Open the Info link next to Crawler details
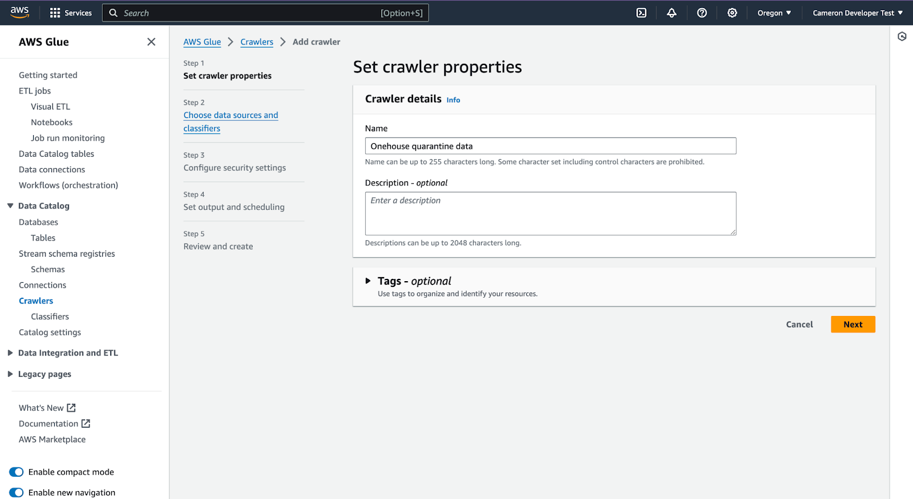 [453, 100]
